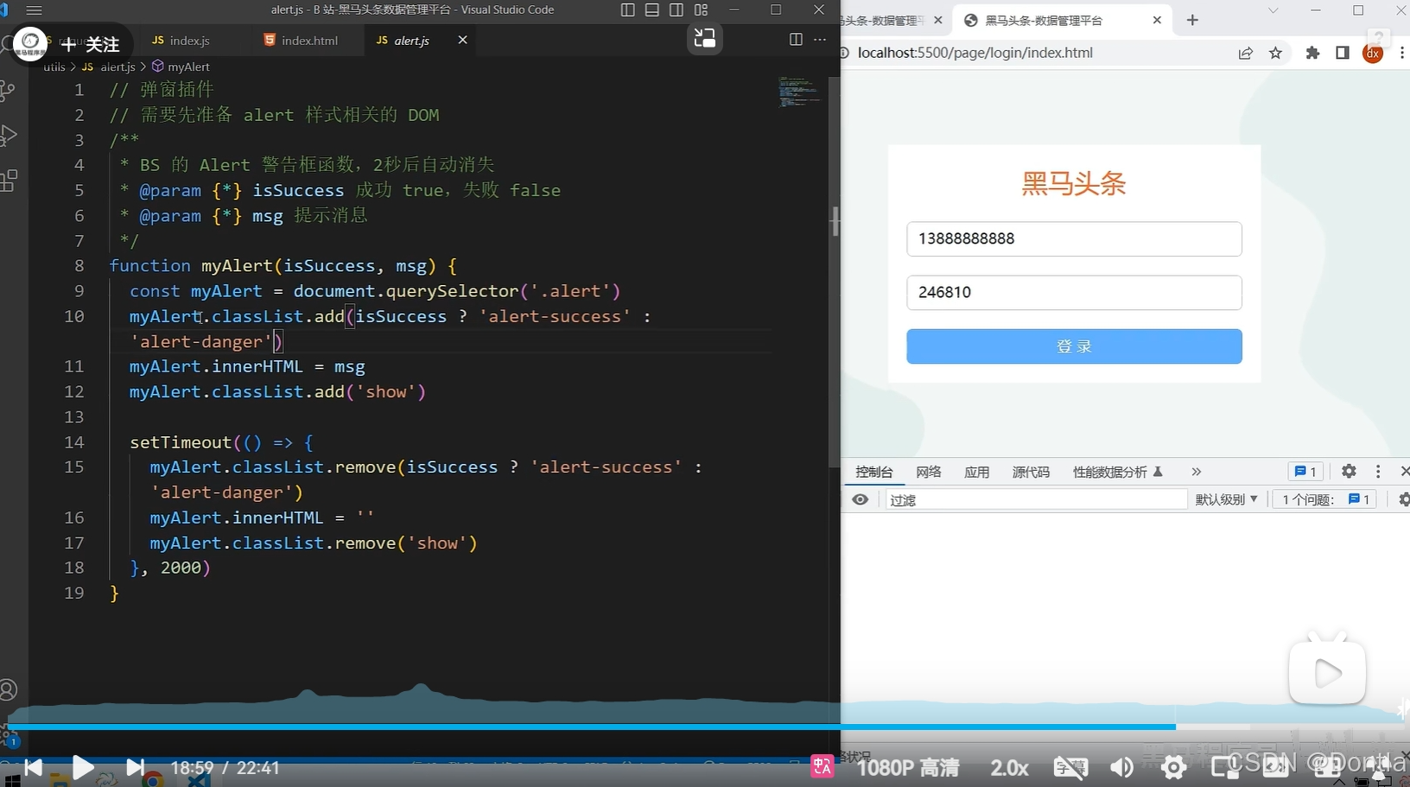This screenshot has height=787, width=1410.
Task: Open Extensions view in activity bar
Action: 9,181
